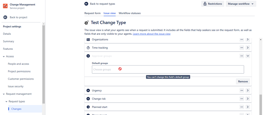This screenshot has width=264, height=115.
Task: Open more options for Urgency field
Action: point(242,91)
